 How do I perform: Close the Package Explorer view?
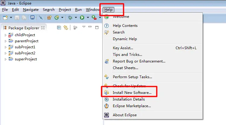(43, 28)
